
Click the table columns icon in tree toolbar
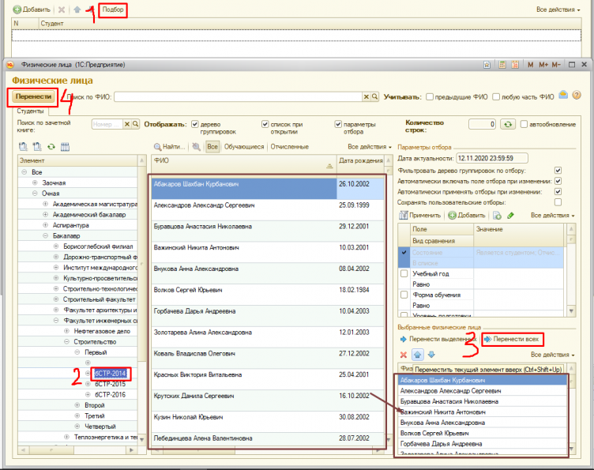pyautogui.click(x=65, y=147)
